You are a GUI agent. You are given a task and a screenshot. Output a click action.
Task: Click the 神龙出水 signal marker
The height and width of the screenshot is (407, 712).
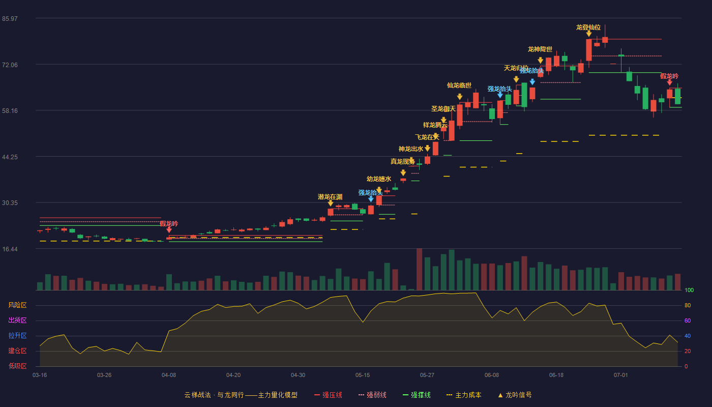click(411, 161)
